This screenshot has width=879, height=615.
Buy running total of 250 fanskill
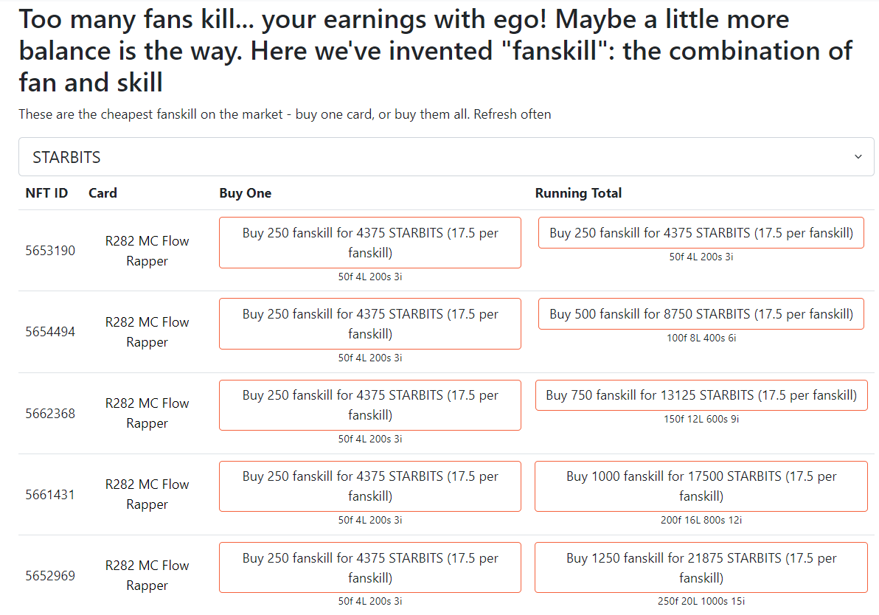click(x=701, y=233)
